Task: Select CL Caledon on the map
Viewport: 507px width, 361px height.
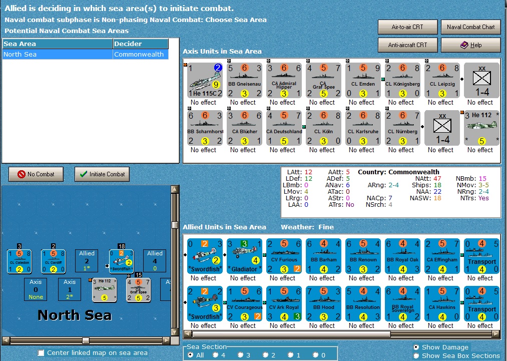Action: [x=20, y=261]
